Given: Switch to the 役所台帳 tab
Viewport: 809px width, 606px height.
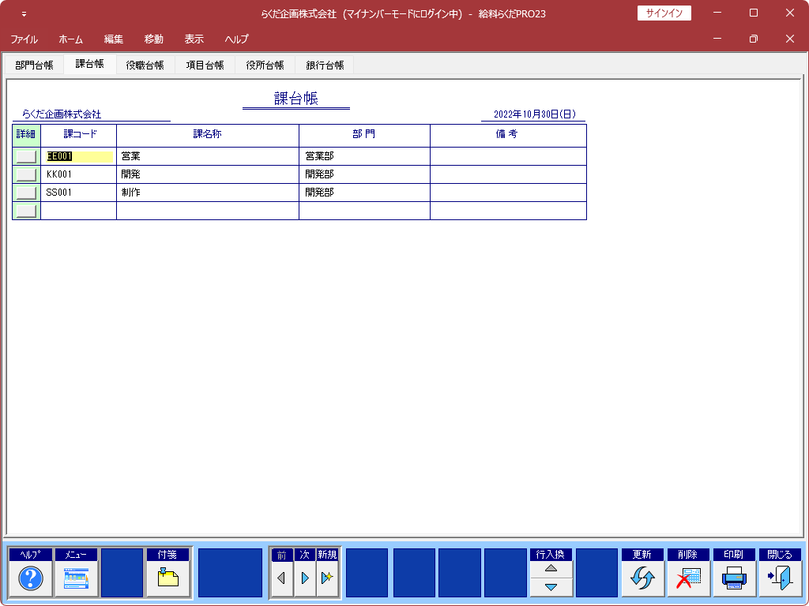Looking at the screenshot, I should pyautogui.click(x=265, y=65).
